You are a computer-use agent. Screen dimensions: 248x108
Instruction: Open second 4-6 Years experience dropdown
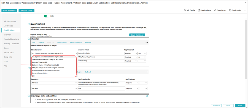(54, 89)
